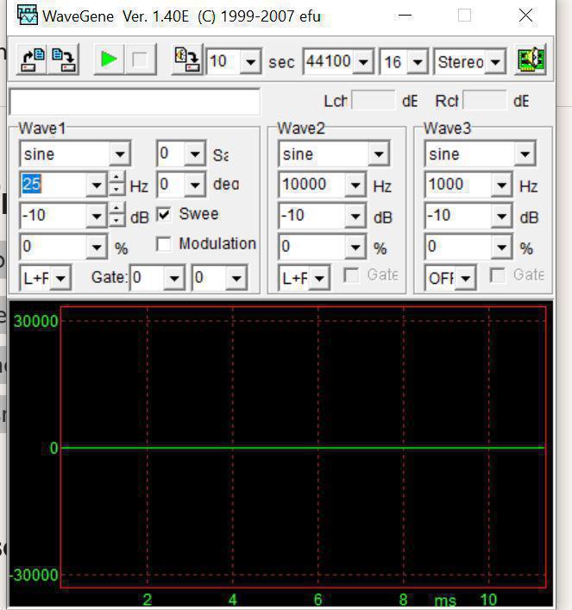Expand the Stereo channel mode dropdown
The width and height of the screenshot is (572, 610).
(495, 61)
